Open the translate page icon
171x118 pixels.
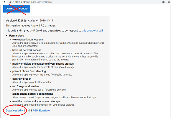pos(163,2)
